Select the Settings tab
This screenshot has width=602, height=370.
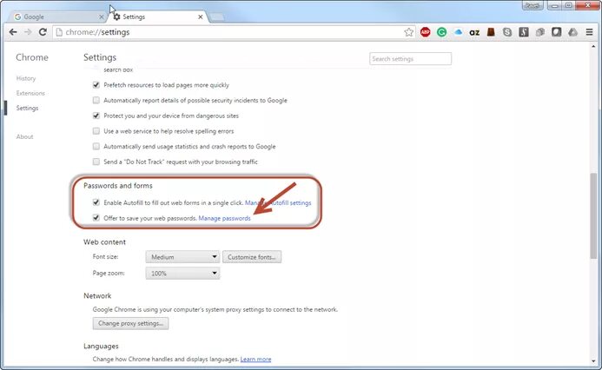(x=159, y=17)
